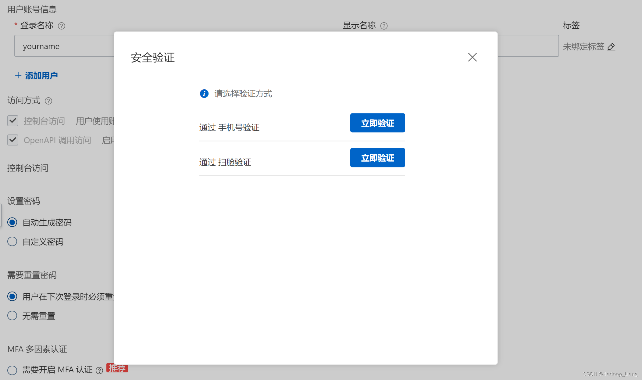Screen dimensions: 642x380
Task: Click 立即验证 for 手机号验证
Action: (377, 123)
